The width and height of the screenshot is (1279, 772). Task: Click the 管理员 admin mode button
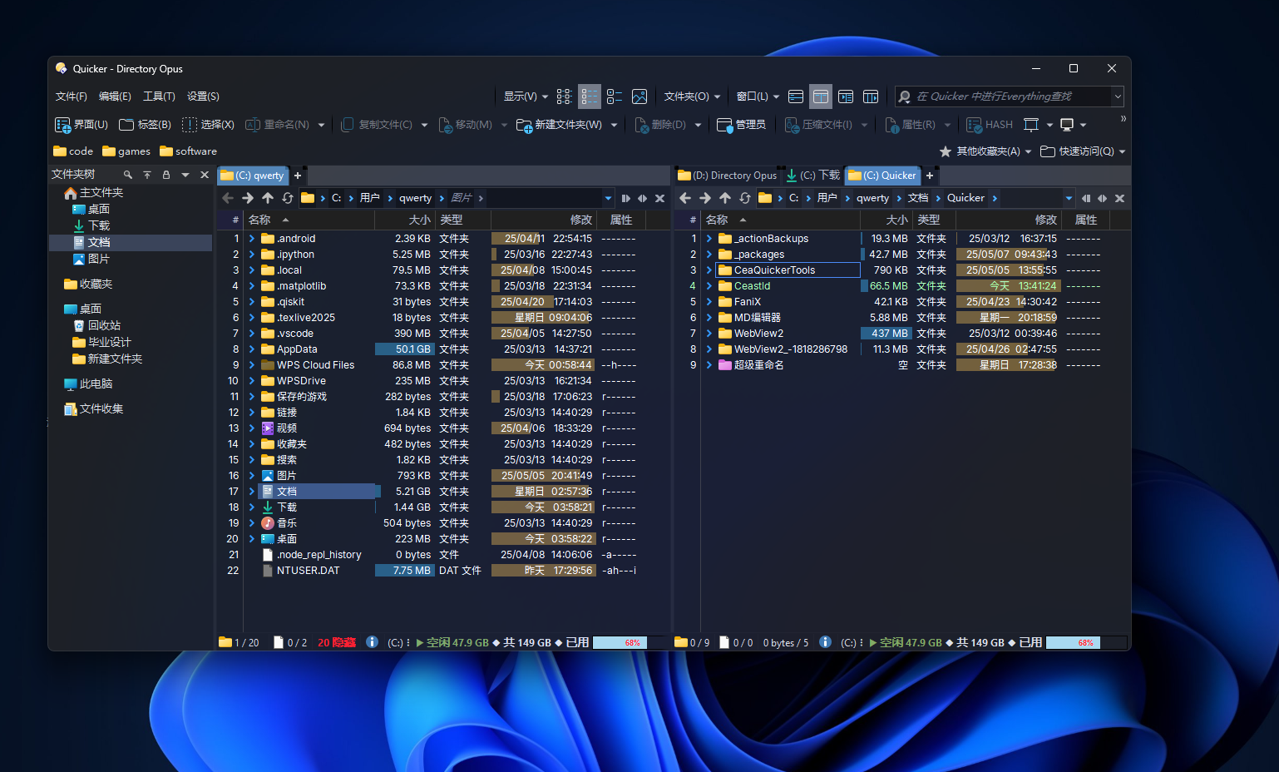coord(741,125)
